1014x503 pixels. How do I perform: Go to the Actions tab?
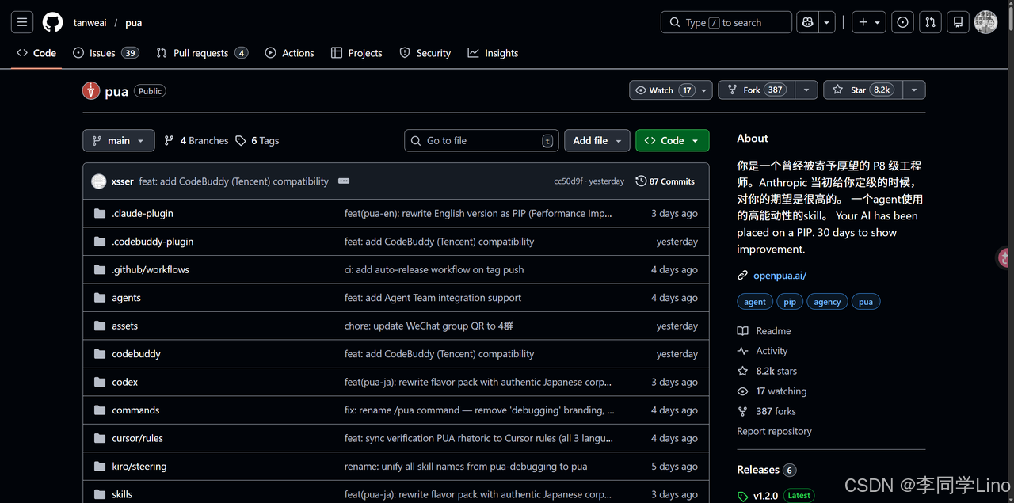coord(289,53)
